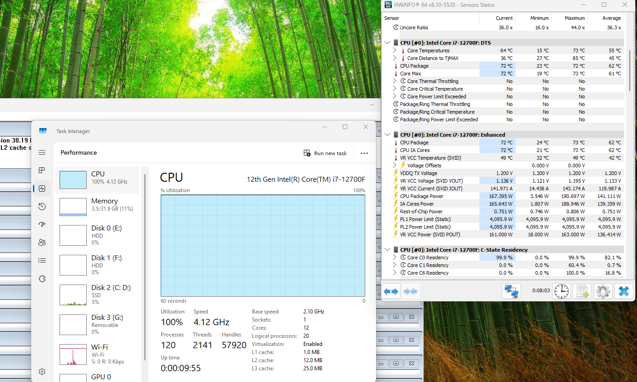Click the HWiNFO sensor list vertical scrollbar
This screenshot has height=382, width=637.
tap(630, 70)
